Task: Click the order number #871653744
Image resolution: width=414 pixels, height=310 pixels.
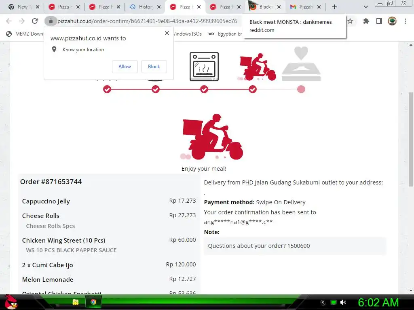Action: [51, 182]
